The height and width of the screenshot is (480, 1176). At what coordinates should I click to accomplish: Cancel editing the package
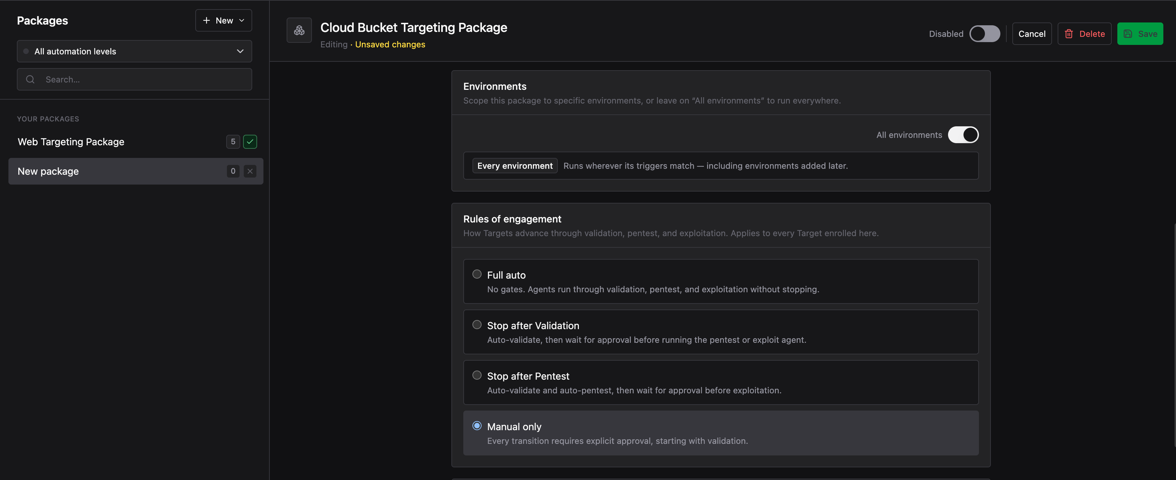coord(1032,34)
